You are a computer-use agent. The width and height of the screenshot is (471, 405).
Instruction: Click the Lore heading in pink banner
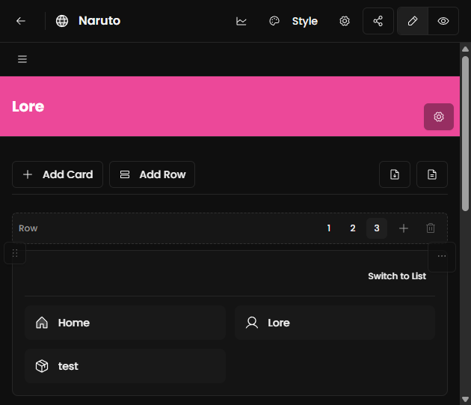point(28,106)
